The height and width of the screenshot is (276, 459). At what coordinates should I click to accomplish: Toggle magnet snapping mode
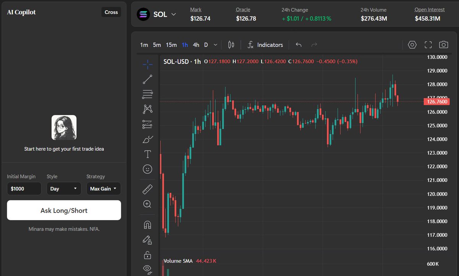(147, 225)
